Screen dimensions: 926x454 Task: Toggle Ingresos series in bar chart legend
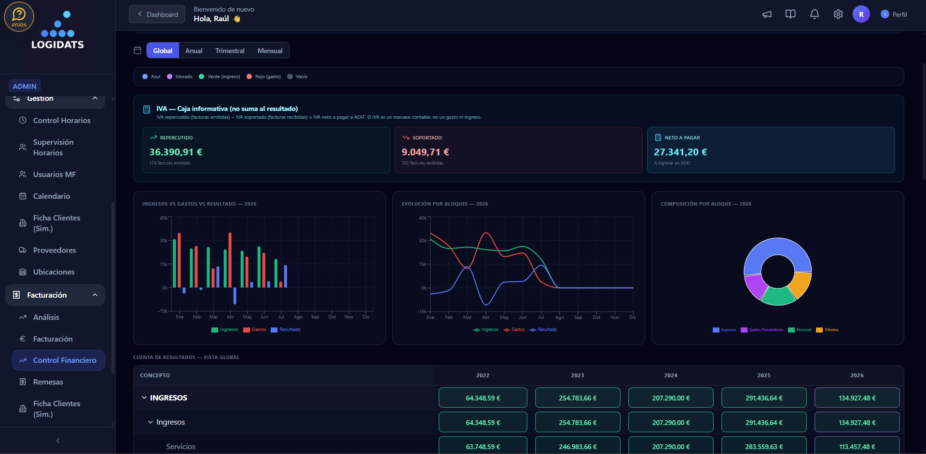[x=225, y=330]
